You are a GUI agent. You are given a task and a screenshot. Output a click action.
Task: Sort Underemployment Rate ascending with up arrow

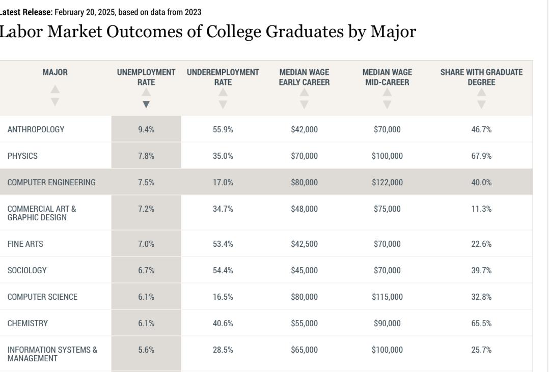click(x=223, y=93)
